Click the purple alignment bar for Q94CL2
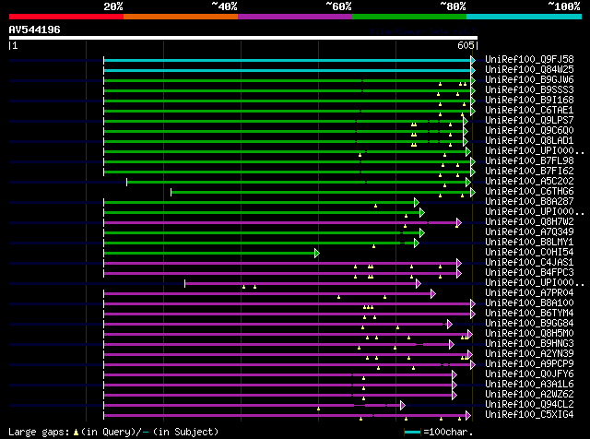The image size is (590, 439). click(252, 406)
